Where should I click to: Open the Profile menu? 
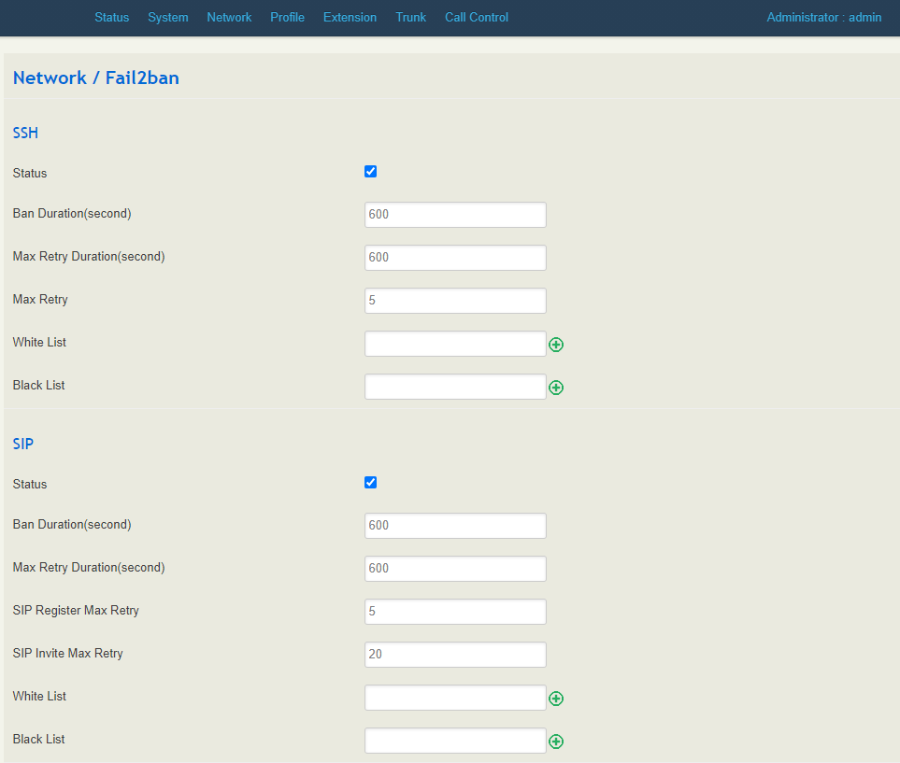click(287, 18)
